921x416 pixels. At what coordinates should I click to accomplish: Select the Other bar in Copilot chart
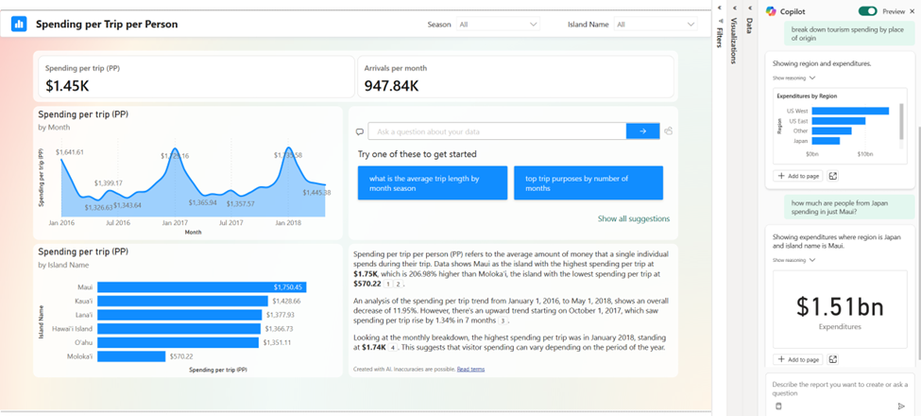point(831,131)
